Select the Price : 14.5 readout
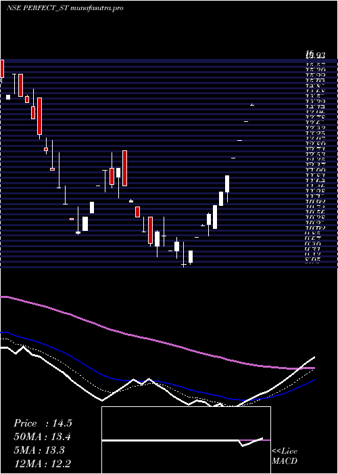Viewport: 338px width, 474px height. (x=43, y=423)
